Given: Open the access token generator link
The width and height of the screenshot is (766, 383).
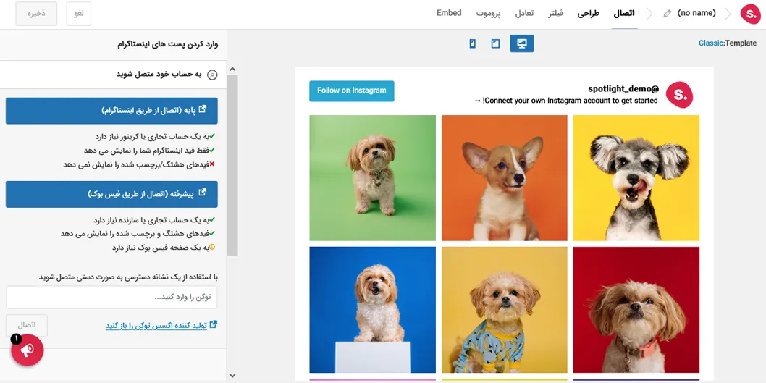Looking at the screenshot, I should 161,325.
